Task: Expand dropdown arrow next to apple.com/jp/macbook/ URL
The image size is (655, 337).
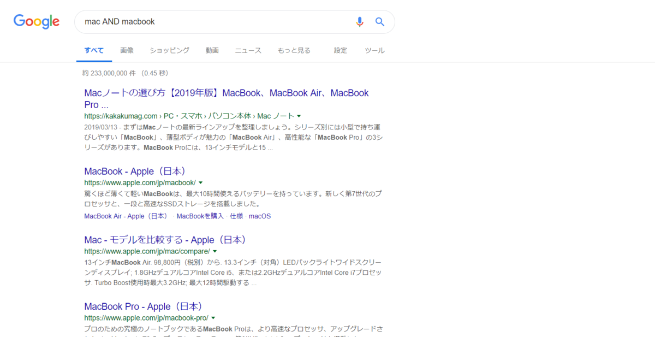Action: pyautogui.click(x=201, y=182)
